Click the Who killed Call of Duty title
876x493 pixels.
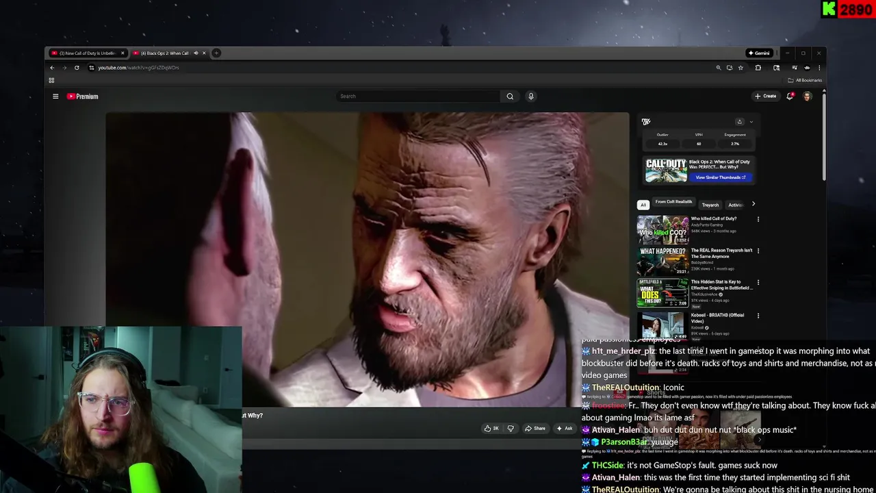(714, 219)
